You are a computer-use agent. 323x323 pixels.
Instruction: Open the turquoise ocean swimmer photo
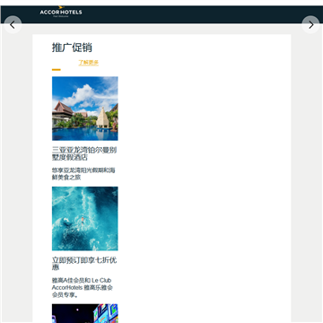click(85, 219)
